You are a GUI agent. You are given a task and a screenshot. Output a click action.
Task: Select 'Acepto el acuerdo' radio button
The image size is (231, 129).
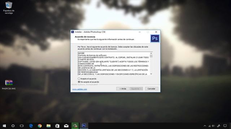[79, 79]
